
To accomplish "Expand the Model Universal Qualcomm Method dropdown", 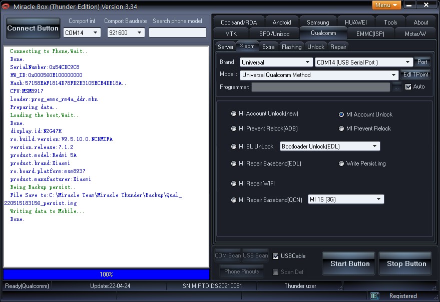I will 319,75.
